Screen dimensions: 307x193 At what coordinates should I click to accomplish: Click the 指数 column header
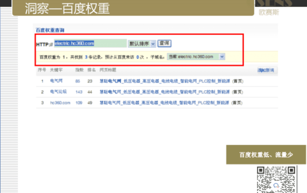click(79, 70)
